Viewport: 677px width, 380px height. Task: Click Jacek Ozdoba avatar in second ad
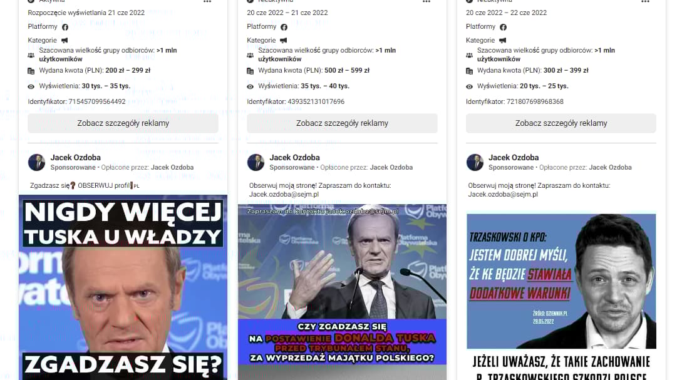[x=256, y=162]
